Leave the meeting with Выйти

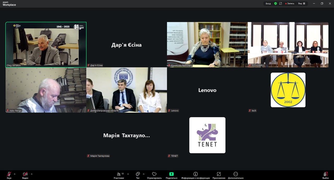(325, 174)
